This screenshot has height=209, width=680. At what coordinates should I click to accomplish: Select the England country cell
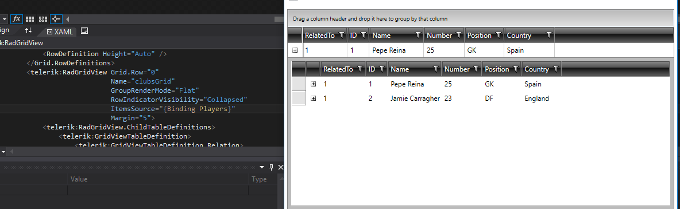tap(536, 98)
